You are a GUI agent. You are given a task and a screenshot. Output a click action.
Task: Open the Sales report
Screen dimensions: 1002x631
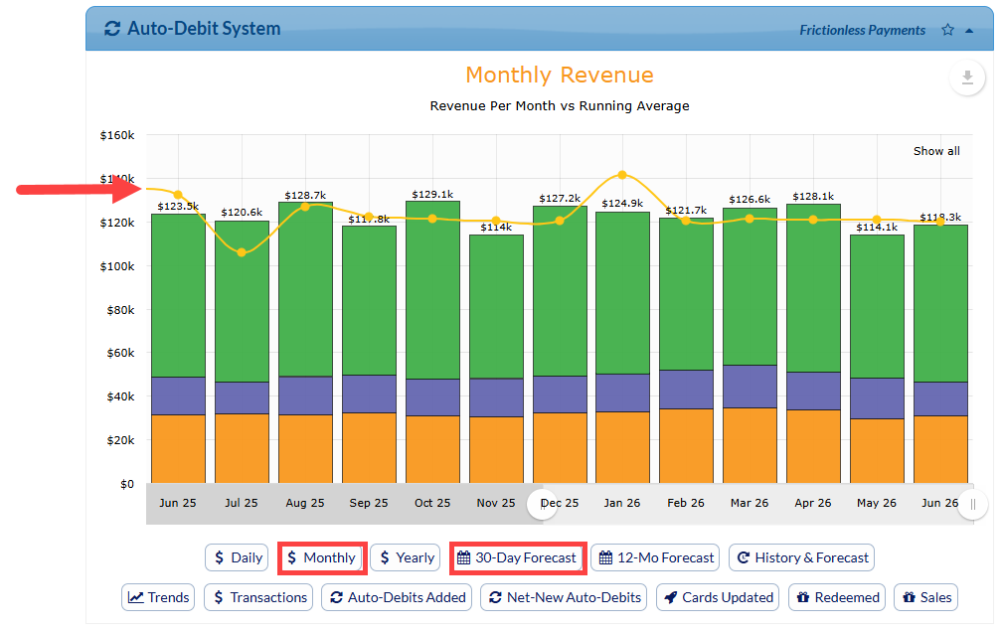(926, 597)
